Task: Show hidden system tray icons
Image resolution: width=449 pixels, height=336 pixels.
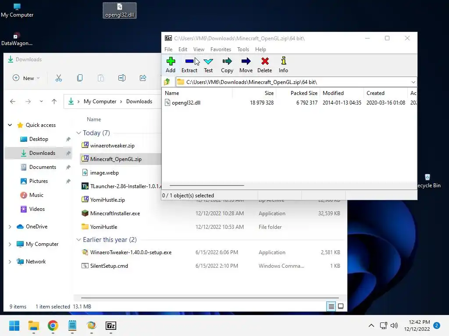Action: coord(371,325)
